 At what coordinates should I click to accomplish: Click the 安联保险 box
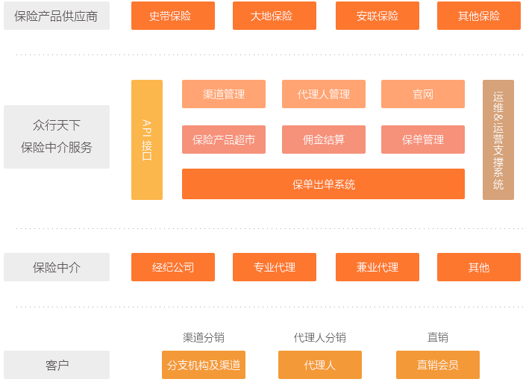[x=377, y=16]
